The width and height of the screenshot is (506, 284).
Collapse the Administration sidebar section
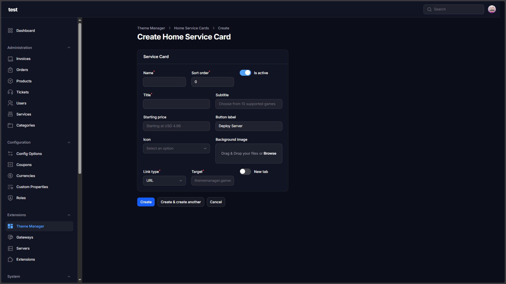[x=69, y=48]
